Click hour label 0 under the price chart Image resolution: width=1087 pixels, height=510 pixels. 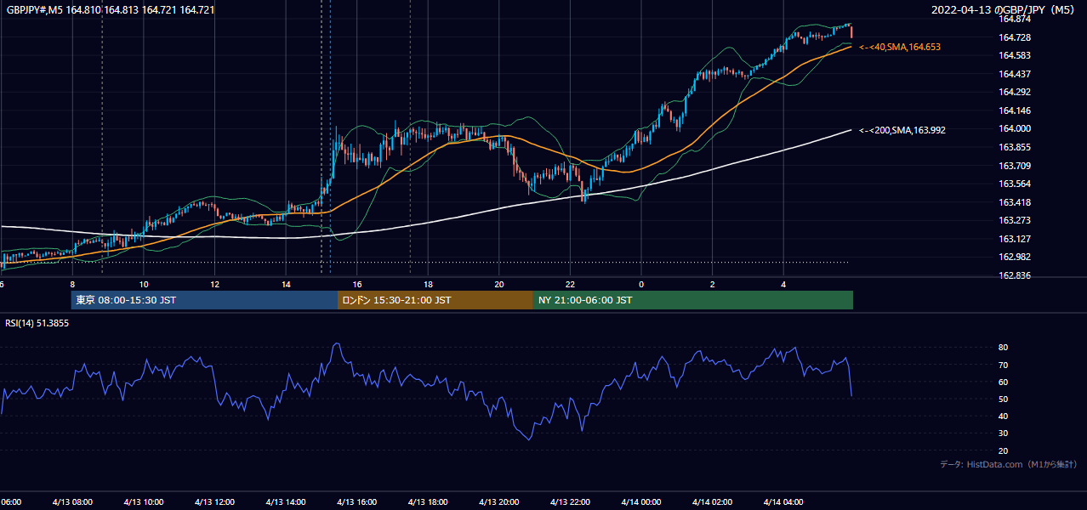[641, 285]
